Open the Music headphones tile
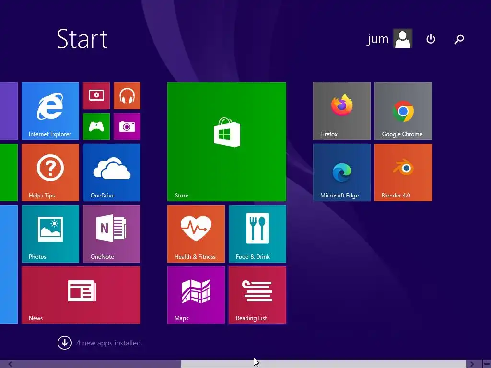The width and height of the screenshot is (491, 368). click(x=127, y=96)
